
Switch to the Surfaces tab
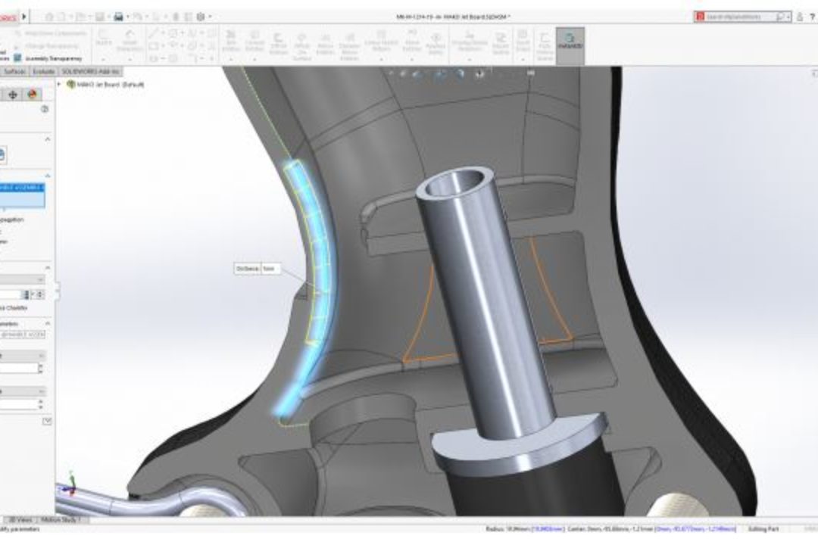point(14,71)
